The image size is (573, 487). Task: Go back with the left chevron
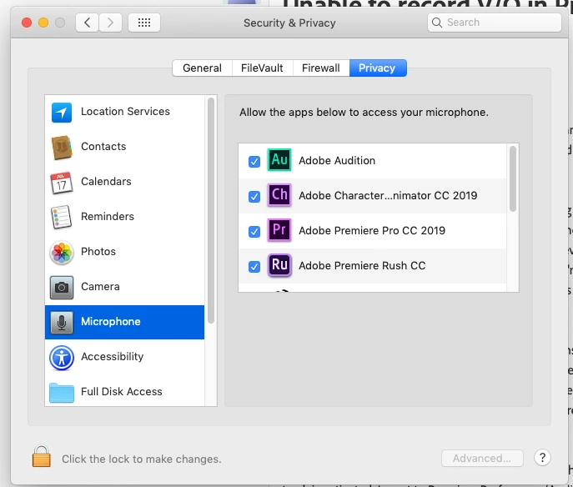[87, 23]
